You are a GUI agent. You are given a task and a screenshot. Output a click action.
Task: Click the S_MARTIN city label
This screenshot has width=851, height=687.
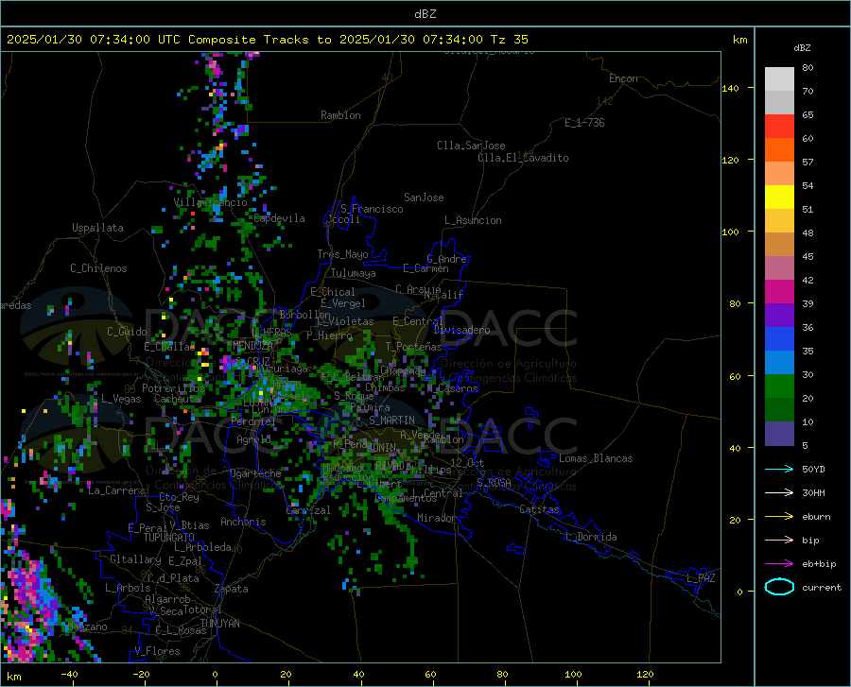[x=391, y=421]
